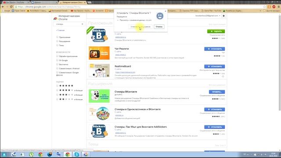Screen dimensions: 281x158
Task: Click the green Оценить button
Action: click(x=216, y=31)
